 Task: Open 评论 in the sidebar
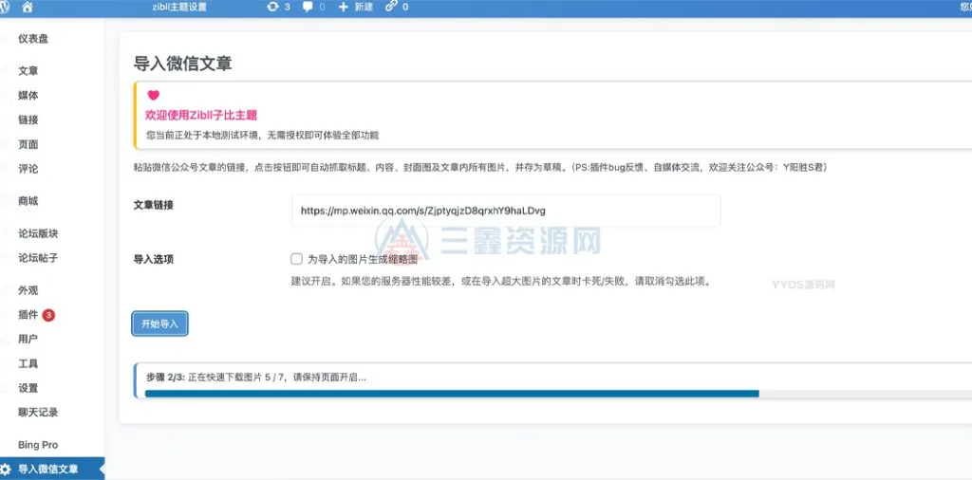28,169
